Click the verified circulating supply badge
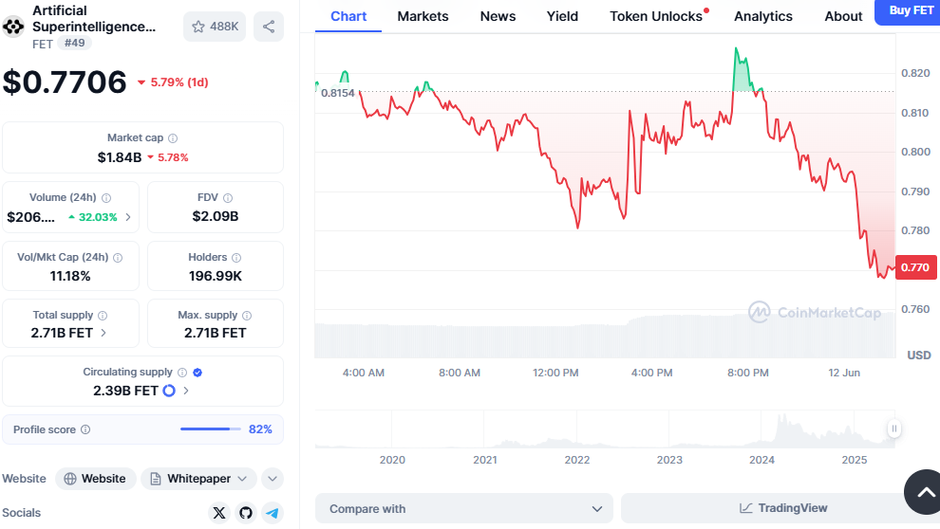The width and height of the screenshot is (940, 529). pos(197,373)
